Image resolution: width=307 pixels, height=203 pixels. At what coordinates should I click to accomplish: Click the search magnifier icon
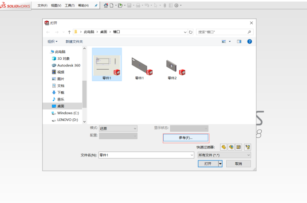[x=249, y=32]
